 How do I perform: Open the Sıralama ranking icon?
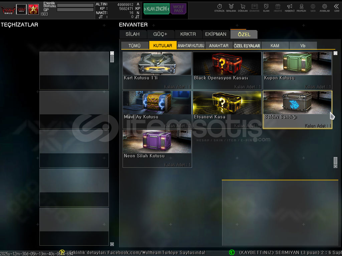pos(231,7)
